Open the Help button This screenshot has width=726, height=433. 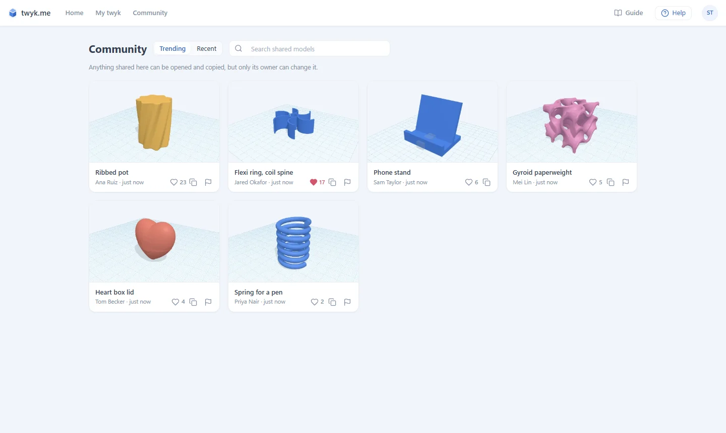tap(673, 13)
